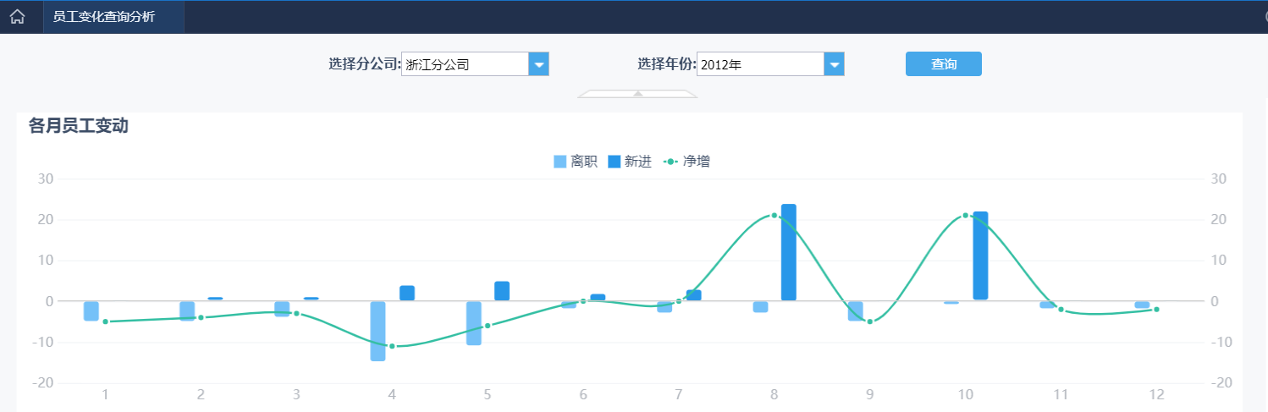Select the August 新进 tall bar

[789, 252]
